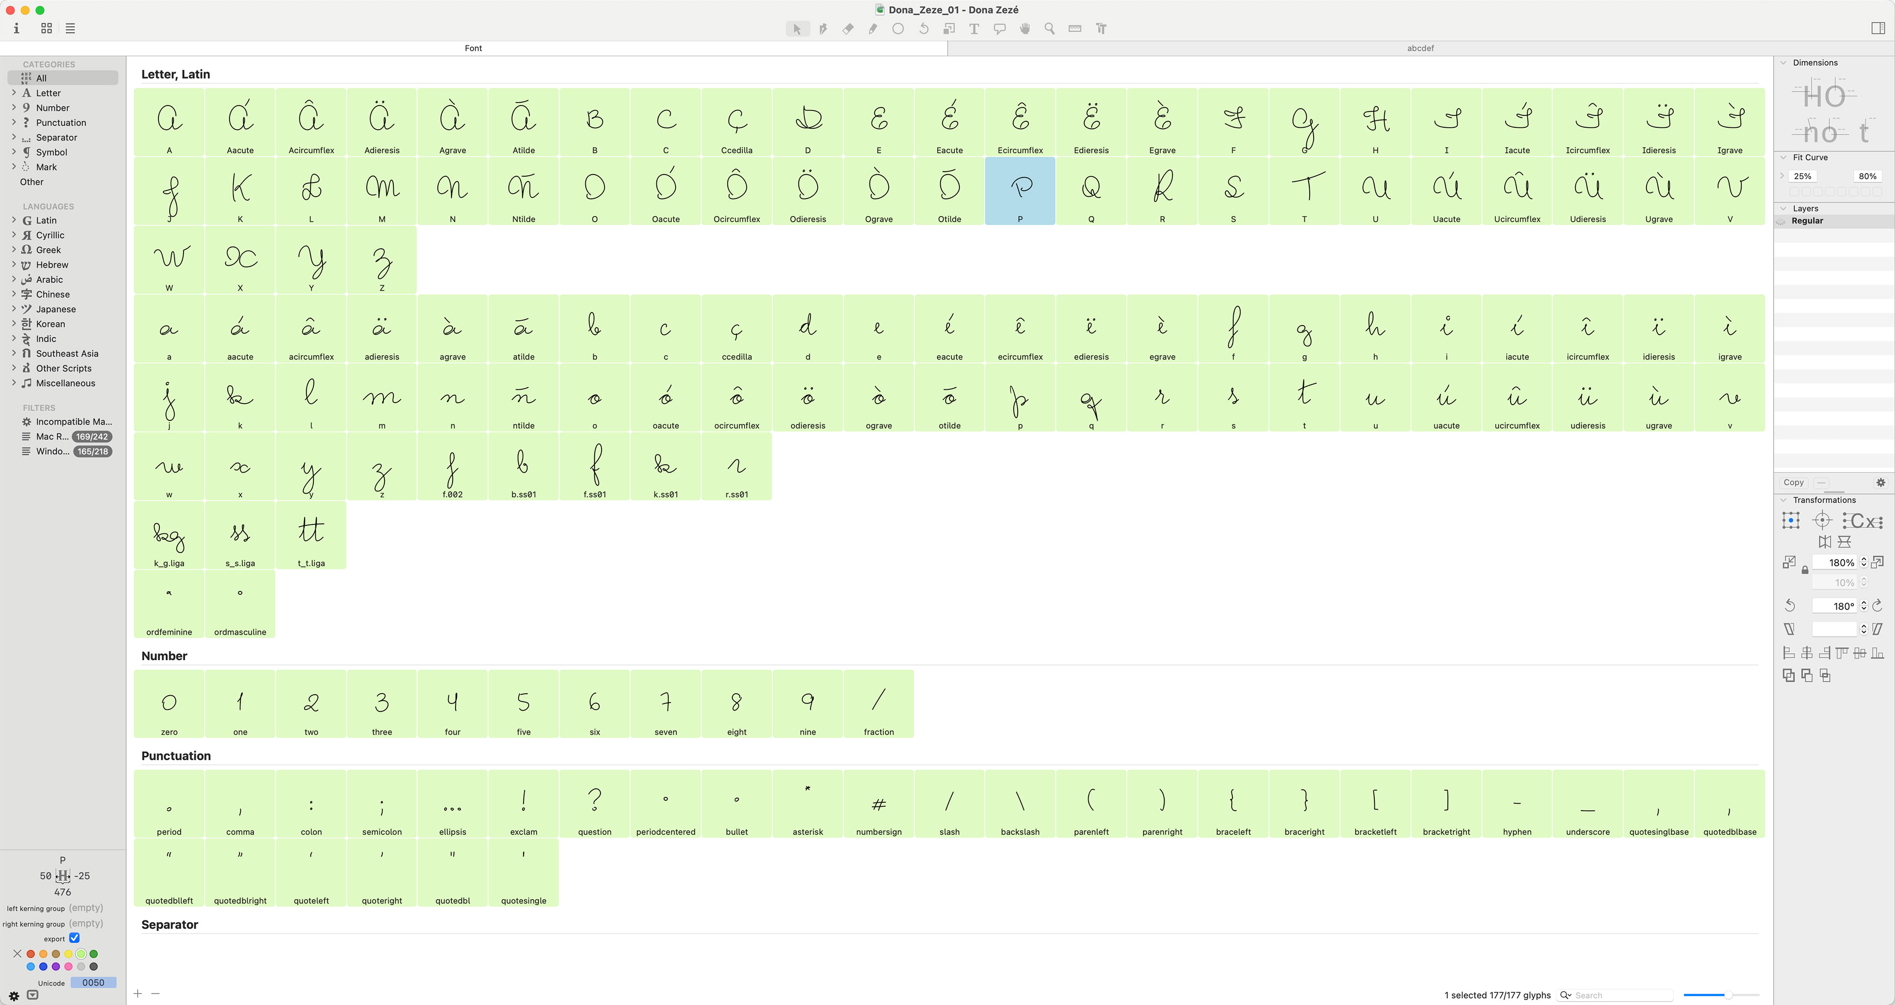The height and width of the screenshot is (1005, 1895).
Task: Choose the Rotate tool in toolbar
Action: [x=924, y=29]
